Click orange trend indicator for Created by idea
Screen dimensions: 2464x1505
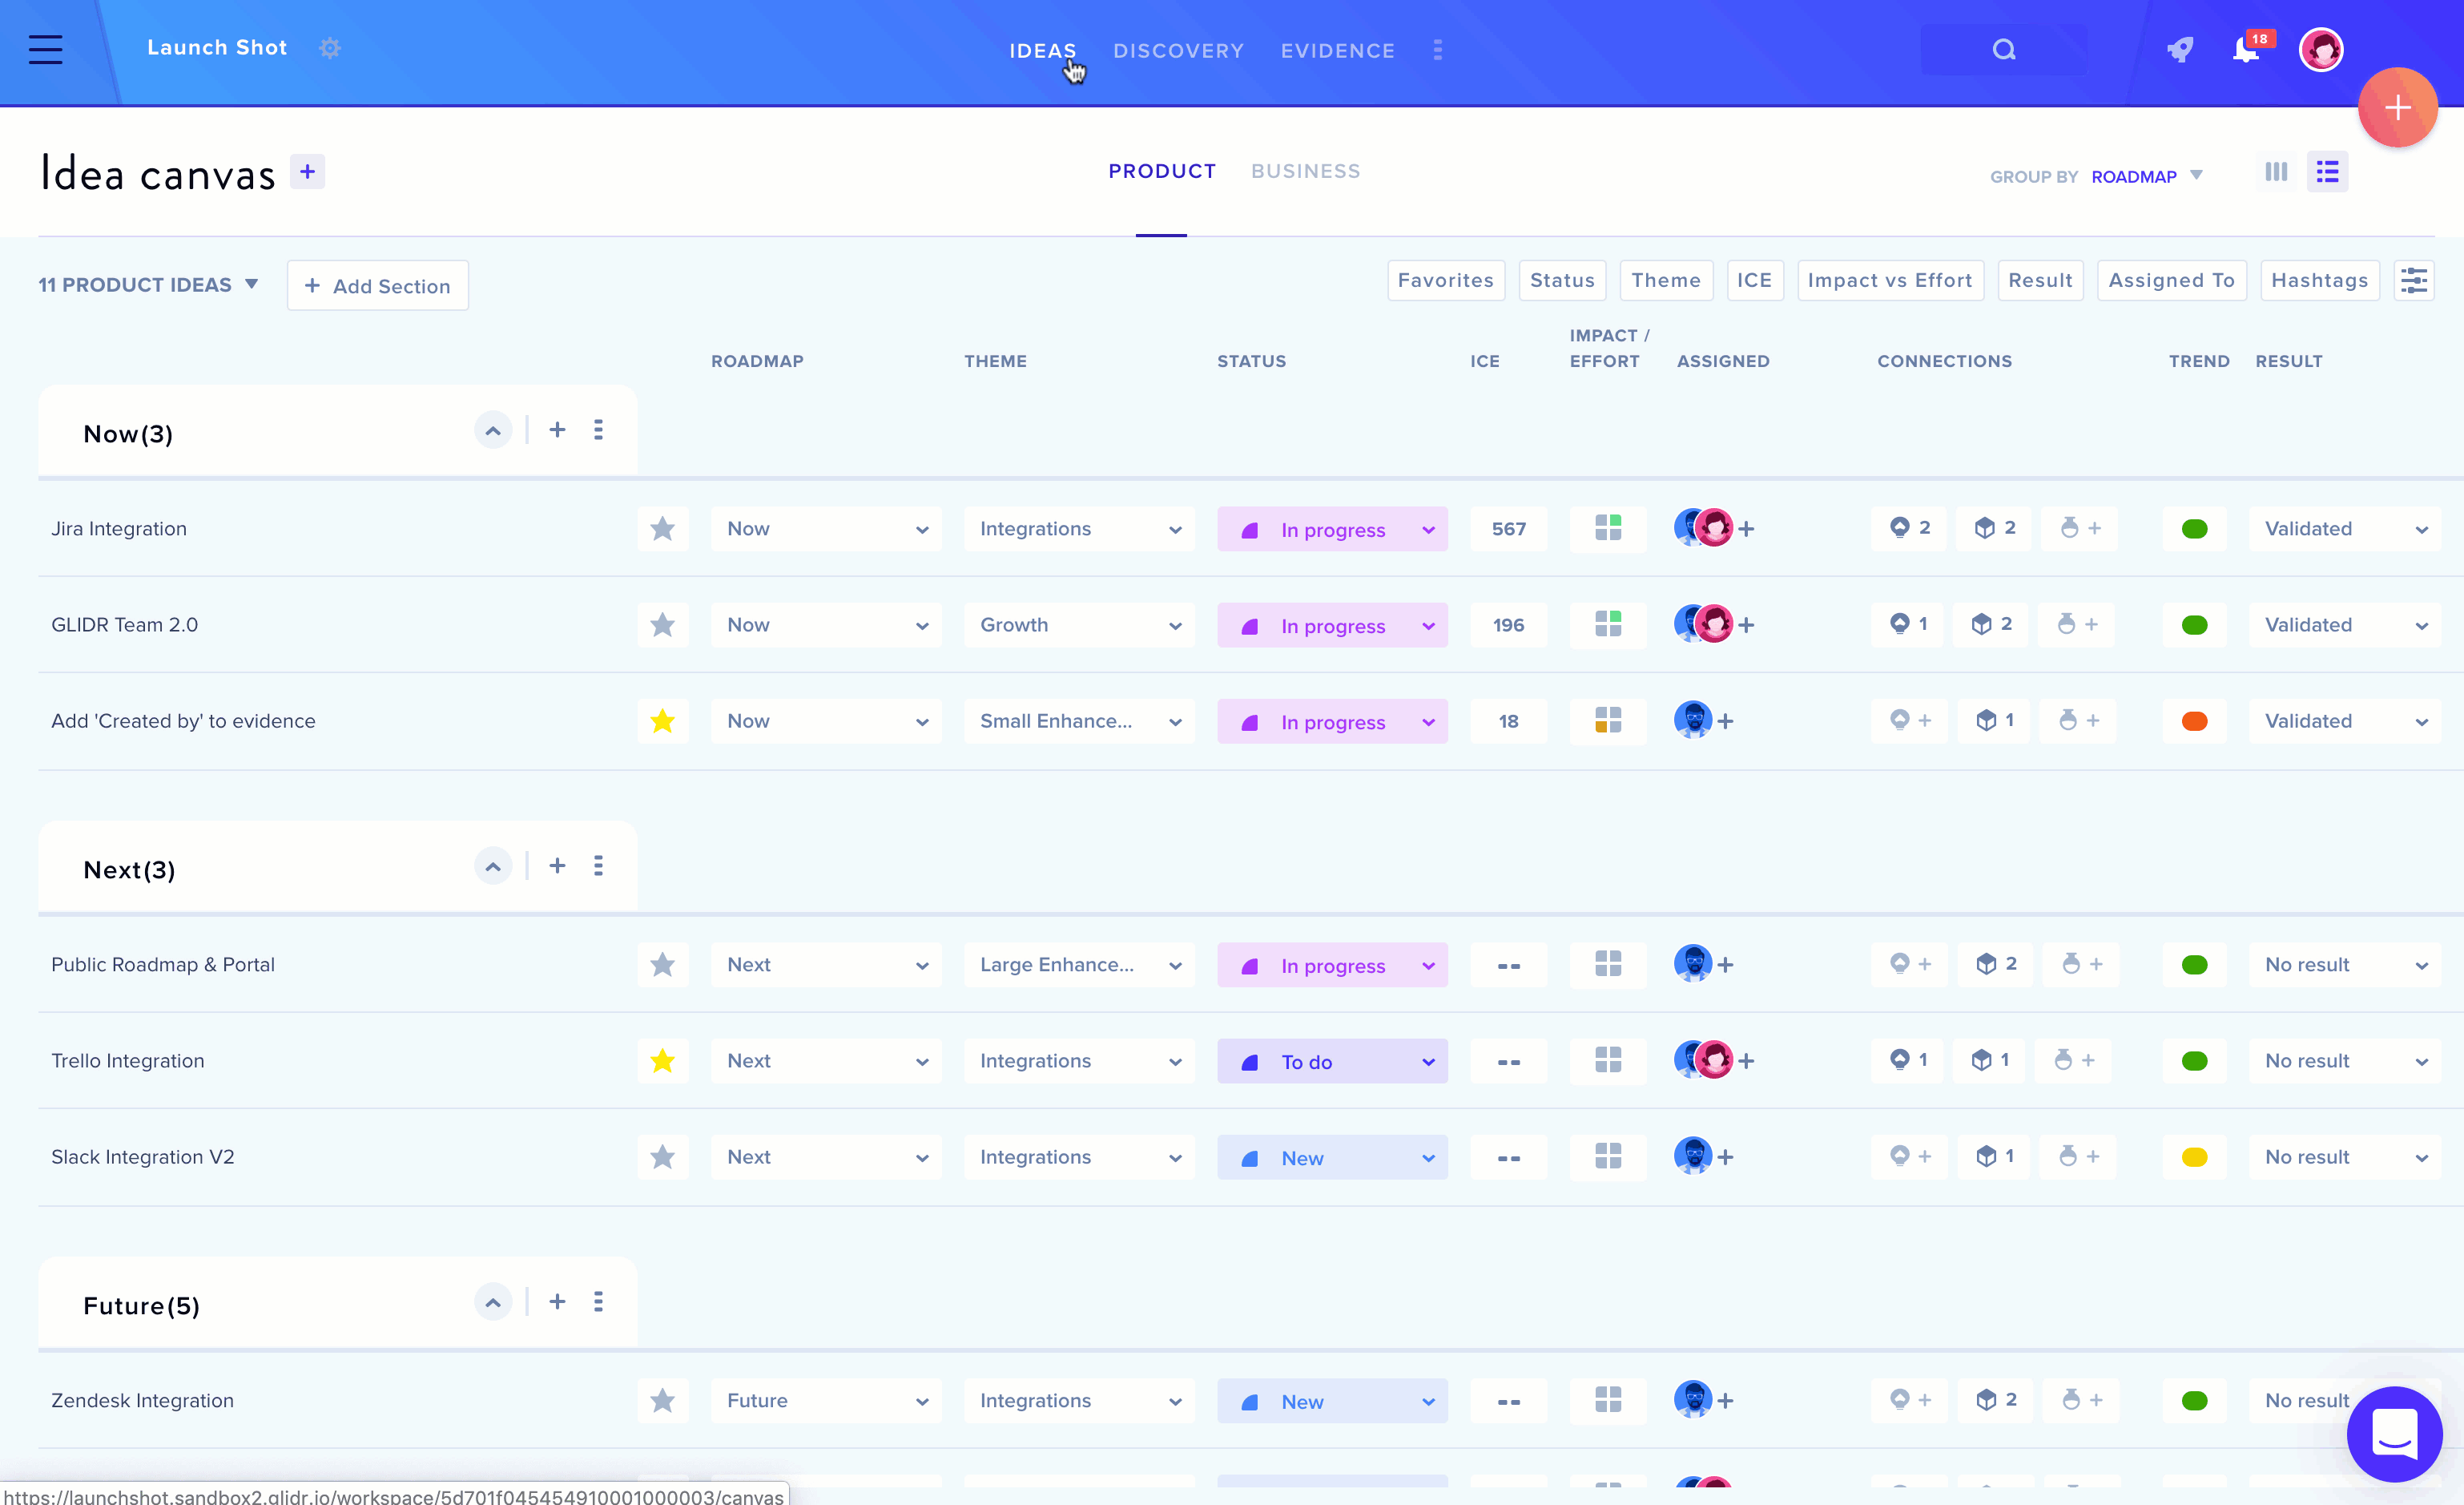[x=2194, y=721]
